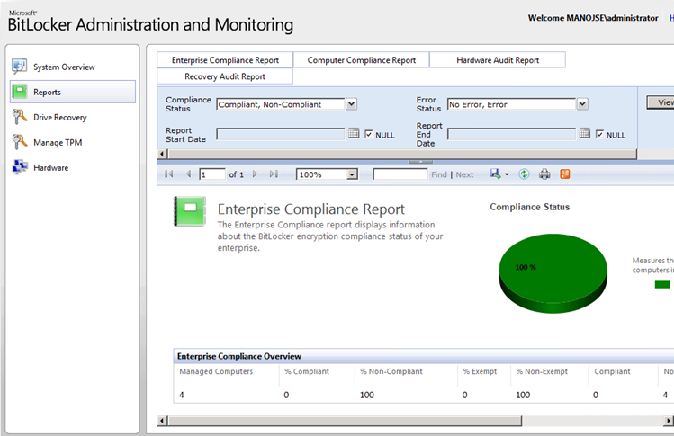This screenshot has width=674, height=436.
Task: Refresh the report
Action: pyautogui.click(x=524, y=174)
